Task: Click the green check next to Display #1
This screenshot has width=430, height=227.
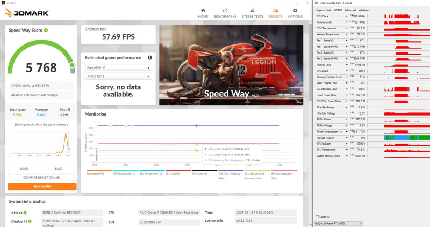Action: [30, 221]
